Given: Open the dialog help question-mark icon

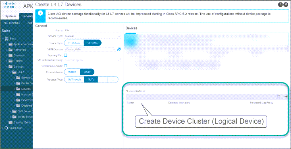Looking at the screenshot, I should (280, 5).
